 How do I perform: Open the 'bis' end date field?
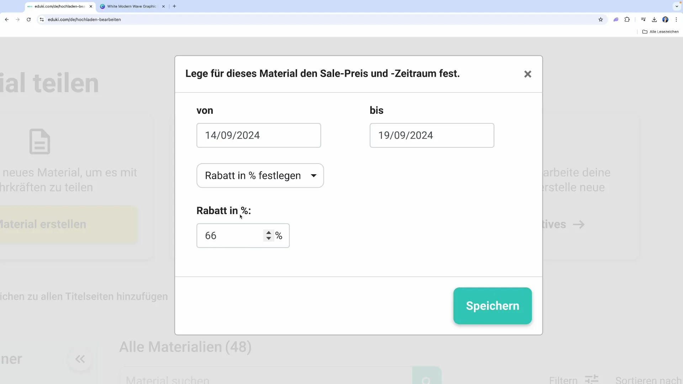431,135
